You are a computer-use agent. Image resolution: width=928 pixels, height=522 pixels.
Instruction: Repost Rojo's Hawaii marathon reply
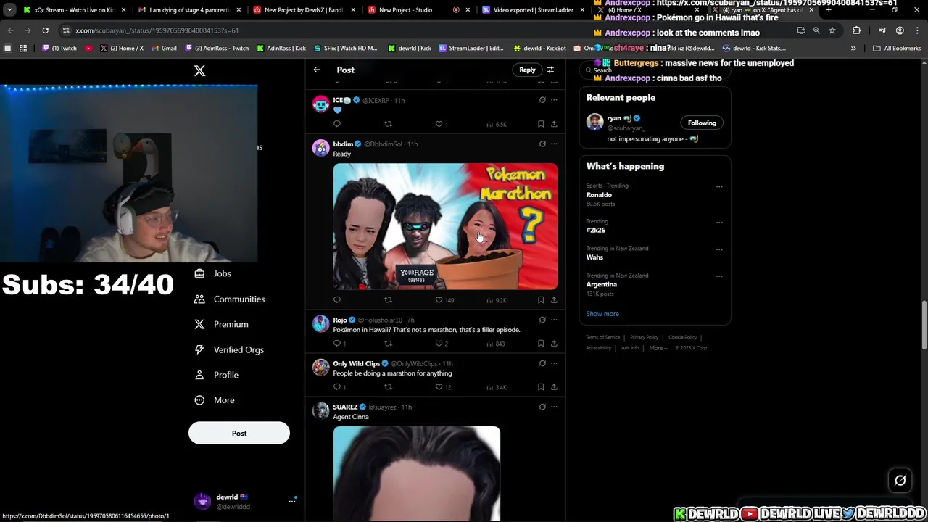coord(388,344)
